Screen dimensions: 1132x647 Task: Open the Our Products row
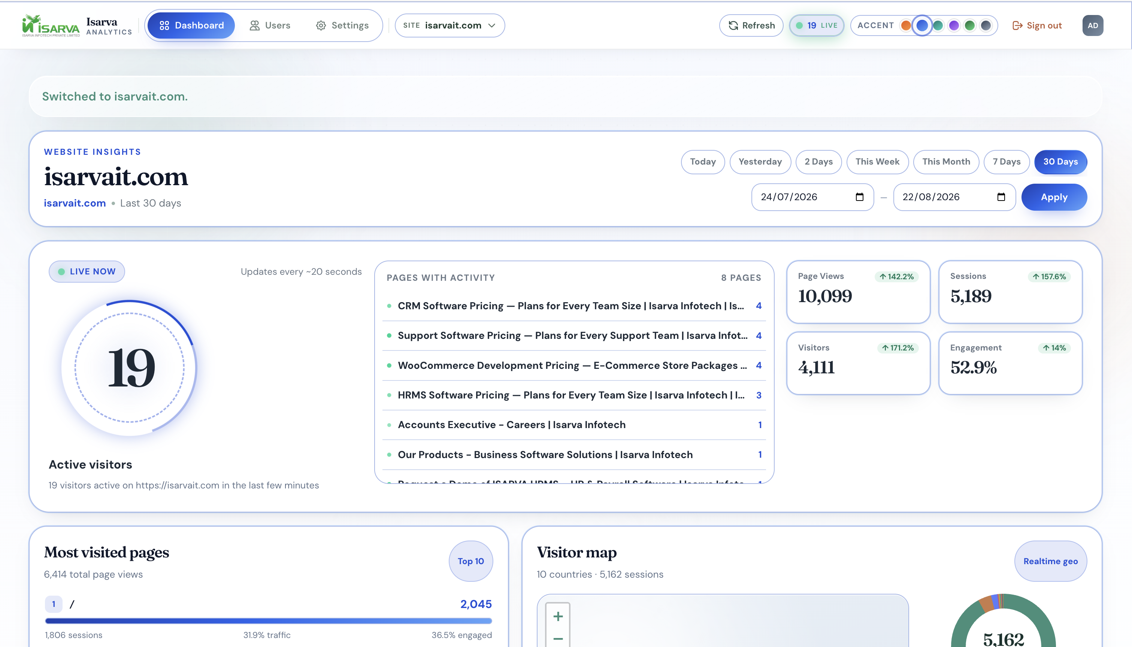[x=574, y=455]
